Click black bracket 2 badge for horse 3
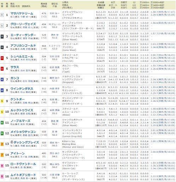 pos(2,36)
